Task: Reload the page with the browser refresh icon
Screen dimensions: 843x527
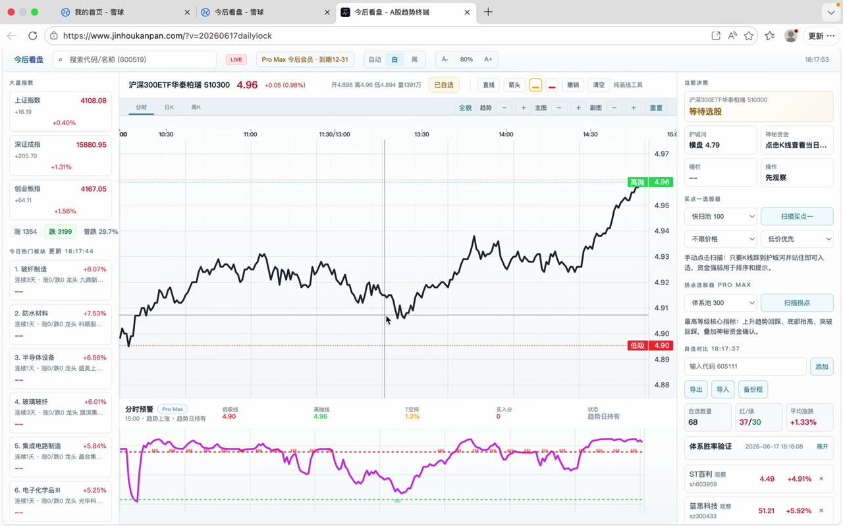Action: click(33, 36)
